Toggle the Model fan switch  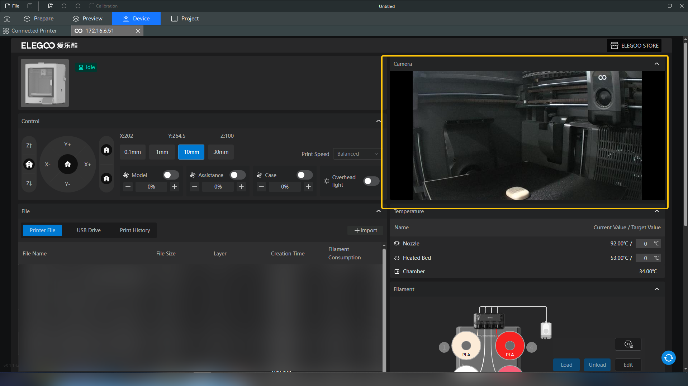click(171, 175)
